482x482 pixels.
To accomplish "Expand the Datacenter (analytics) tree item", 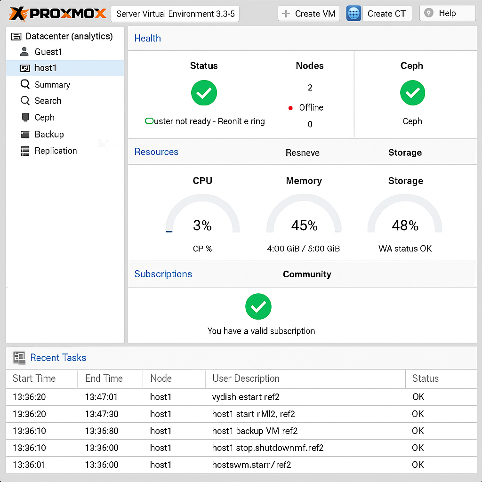I will [x=16, y=36].
